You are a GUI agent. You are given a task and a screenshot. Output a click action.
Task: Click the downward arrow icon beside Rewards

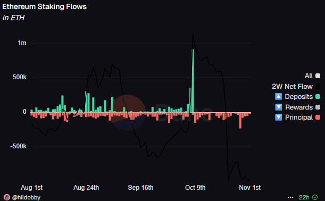(x=278, y=107)
